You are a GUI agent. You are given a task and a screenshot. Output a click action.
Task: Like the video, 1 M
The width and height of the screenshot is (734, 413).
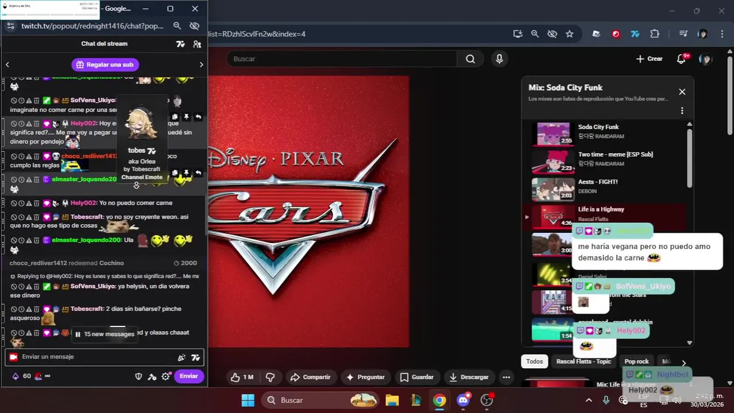(x=241, y=377)
